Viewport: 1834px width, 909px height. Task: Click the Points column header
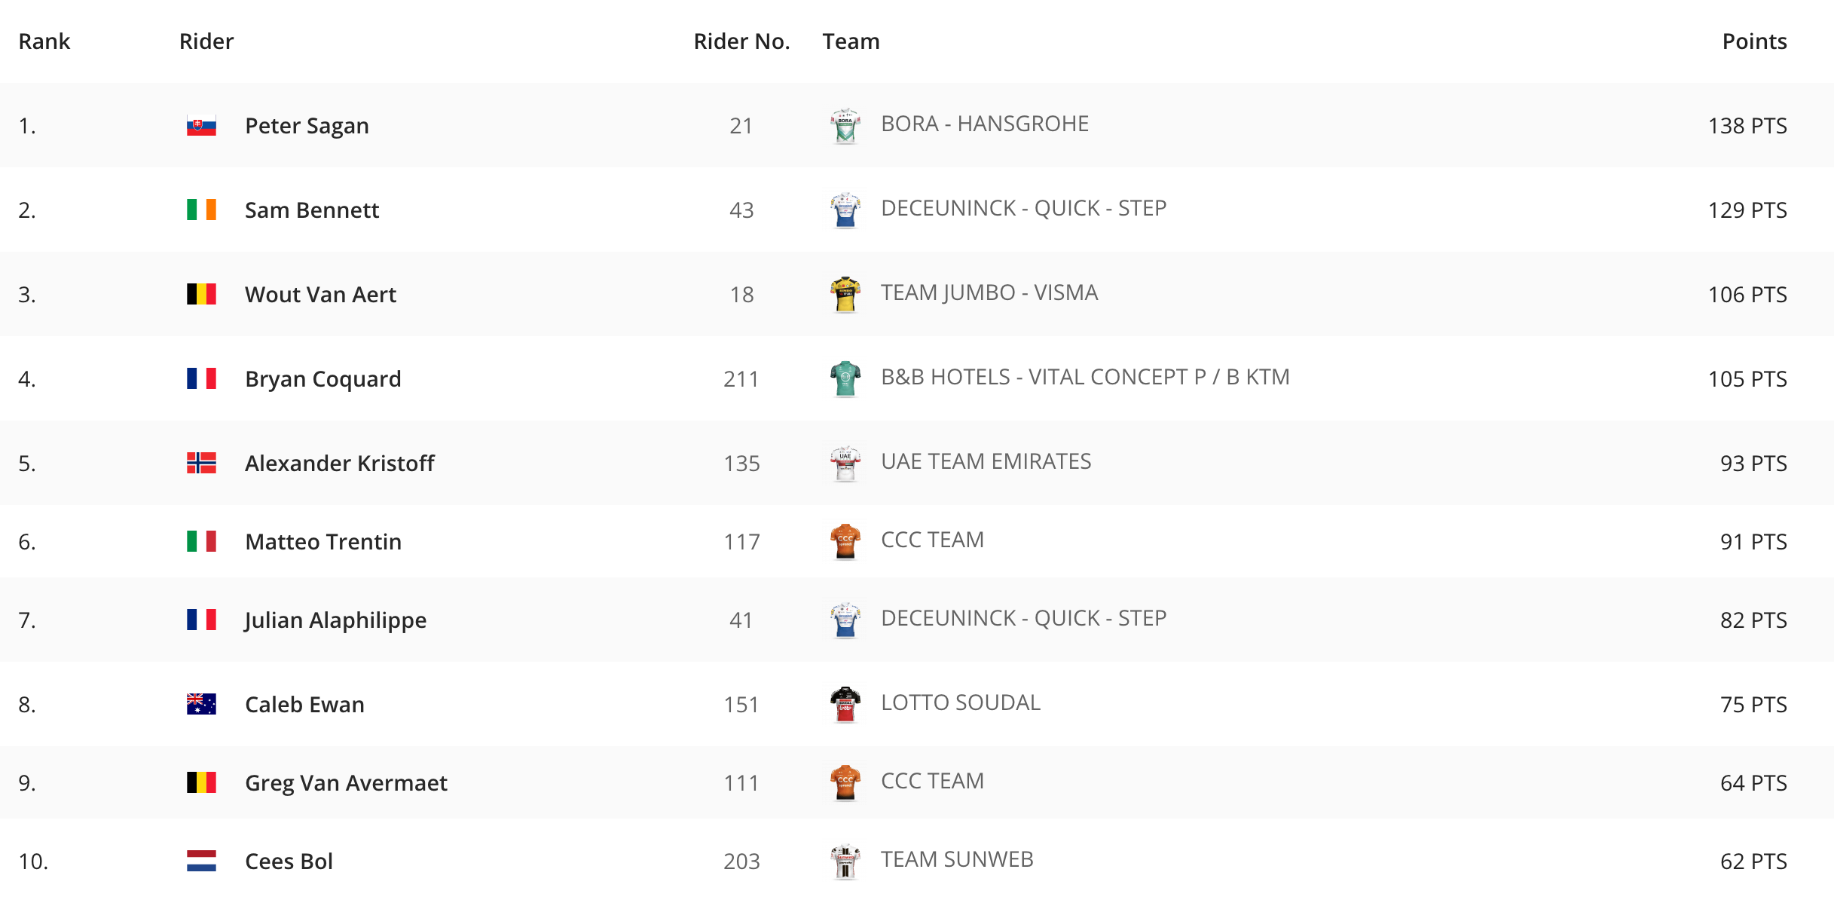pyautogui.click(x=1754, y=41)
